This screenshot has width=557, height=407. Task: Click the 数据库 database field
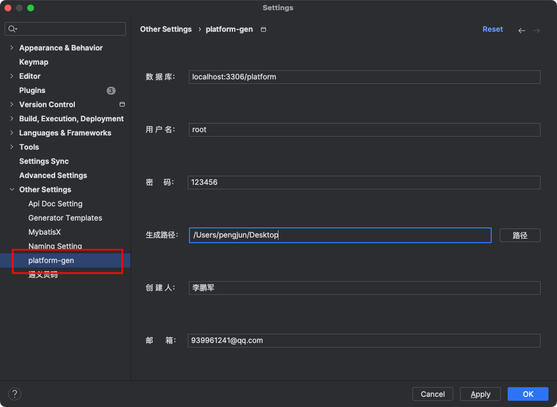pos(365,77)
